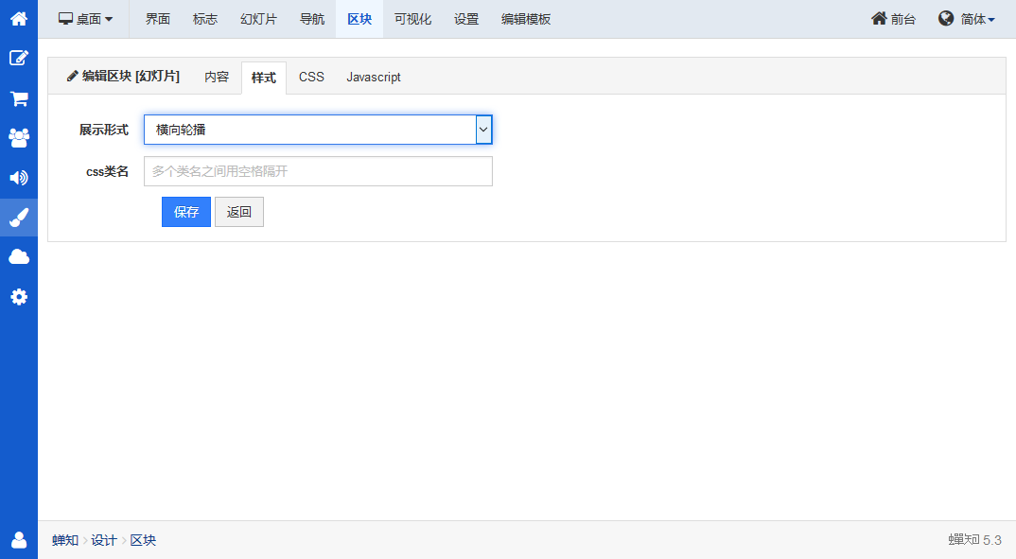
Task: Focus the css类名 input field
Action: pos(318,171)
